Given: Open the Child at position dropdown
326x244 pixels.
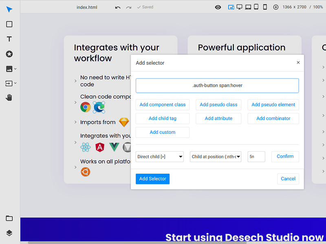Looking at the screenshot, I should [216, 157].
